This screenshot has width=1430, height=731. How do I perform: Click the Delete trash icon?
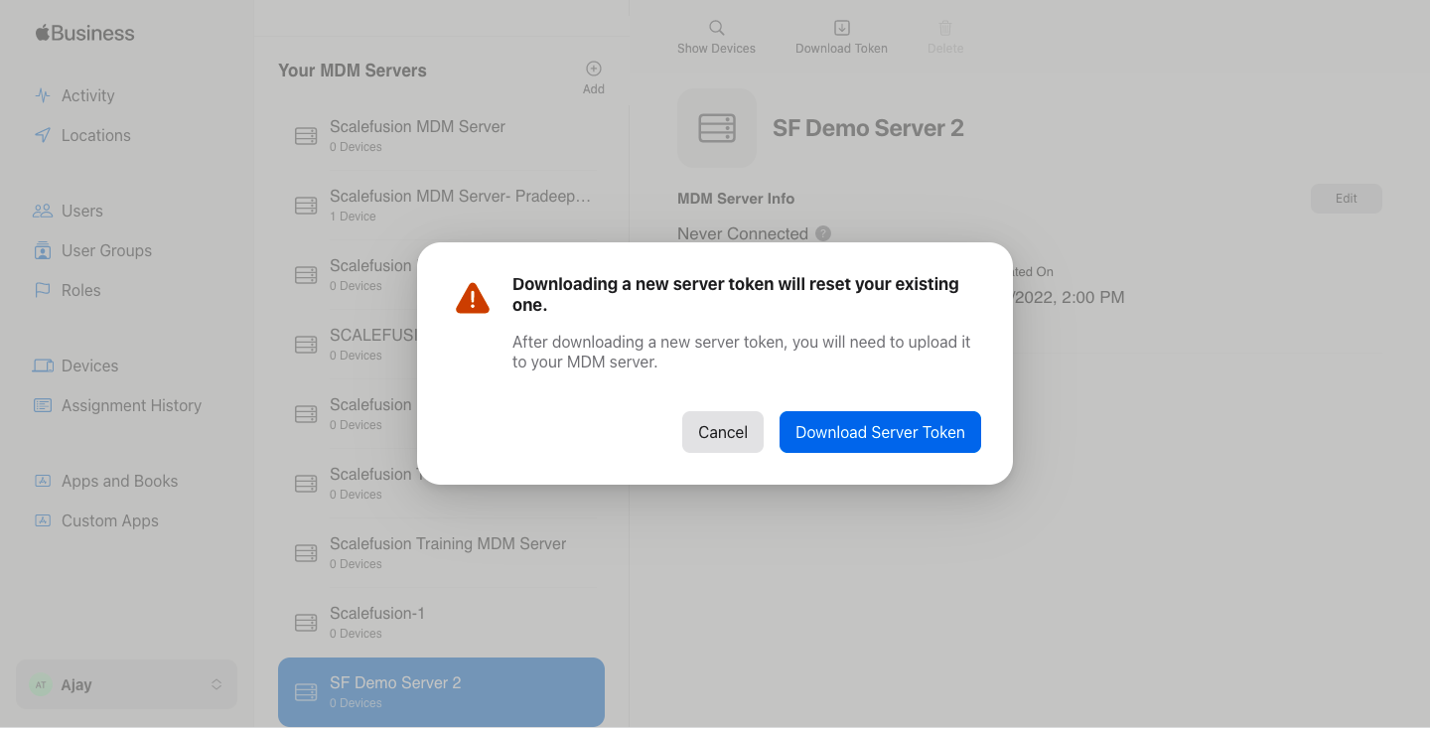point(945,28)
